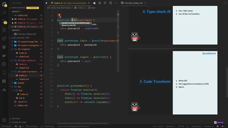Collapse the CHS-VSCODE-TIPS workspace section

point(10,38)
